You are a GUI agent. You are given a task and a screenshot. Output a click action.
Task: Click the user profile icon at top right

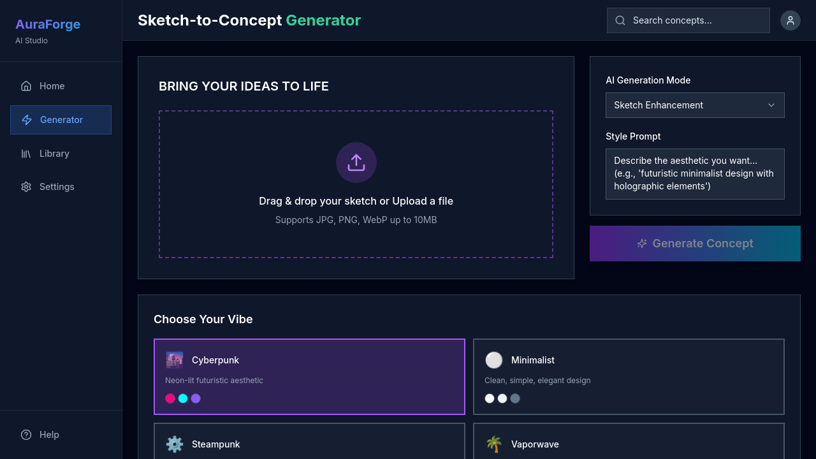[790, 20]
